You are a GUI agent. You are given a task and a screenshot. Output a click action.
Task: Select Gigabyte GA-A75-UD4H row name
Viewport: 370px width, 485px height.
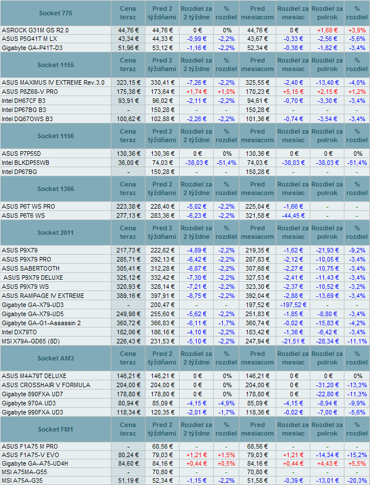tap(35, 463)
